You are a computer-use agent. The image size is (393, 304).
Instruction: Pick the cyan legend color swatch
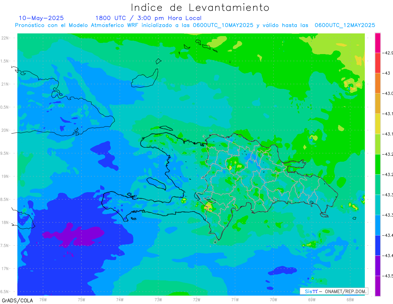(378, 205)
